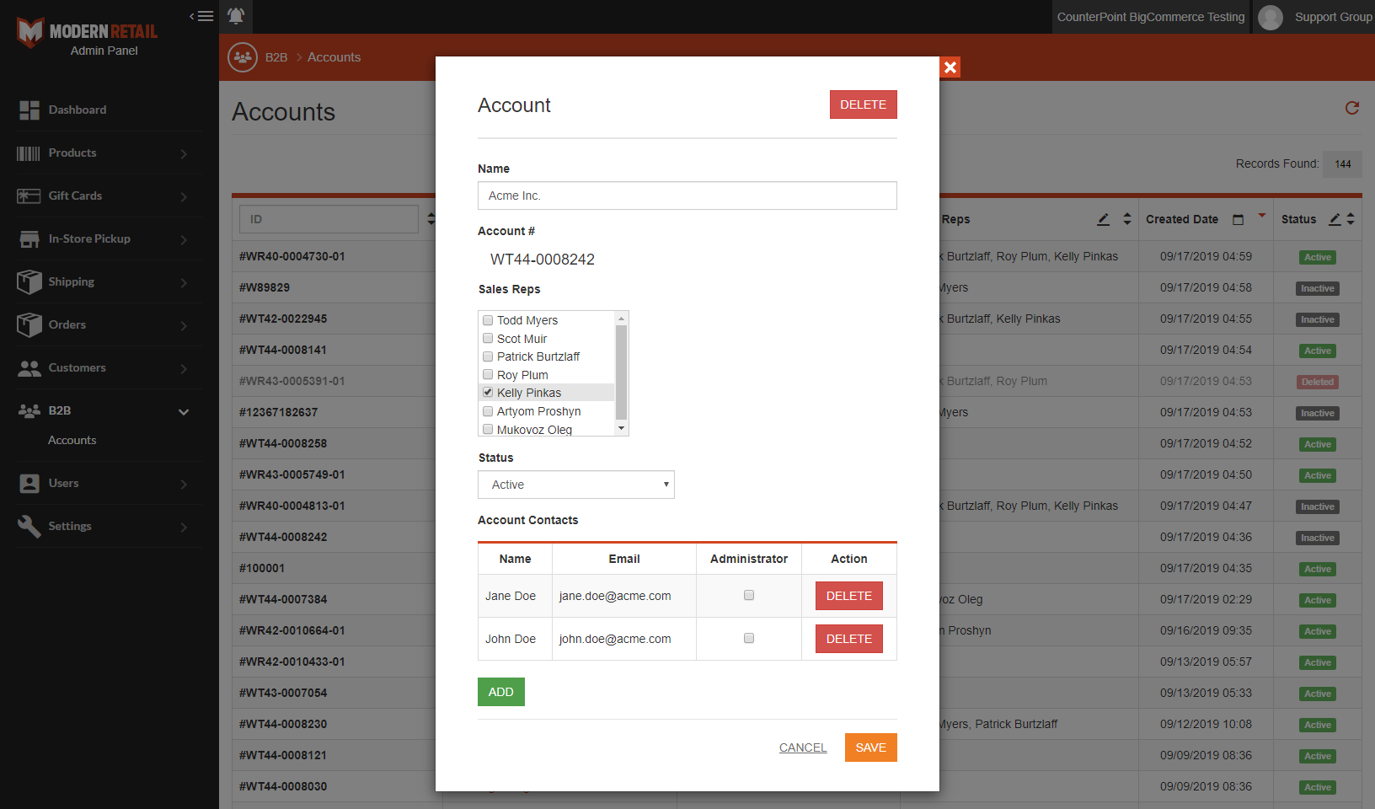Expand the In-Store Pickup submenu
This screenshot has width=1375, height=809.
[x=184, y=239]
